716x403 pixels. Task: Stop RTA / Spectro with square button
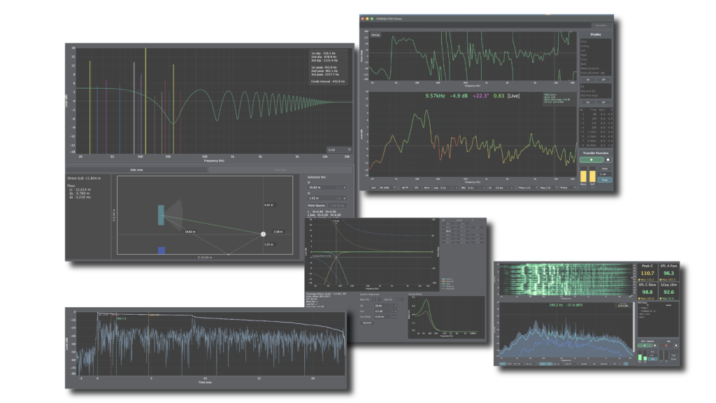coord(654,346)
